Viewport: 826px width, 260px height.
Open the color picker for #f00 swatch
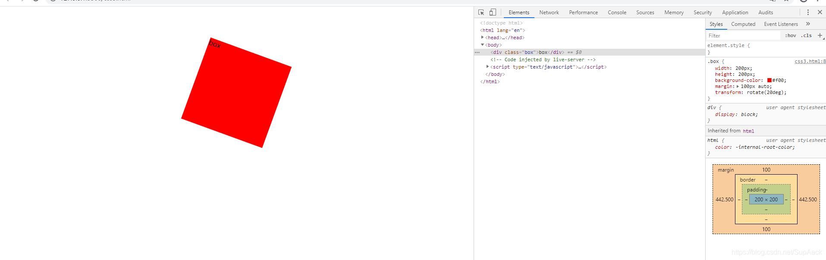769,81
